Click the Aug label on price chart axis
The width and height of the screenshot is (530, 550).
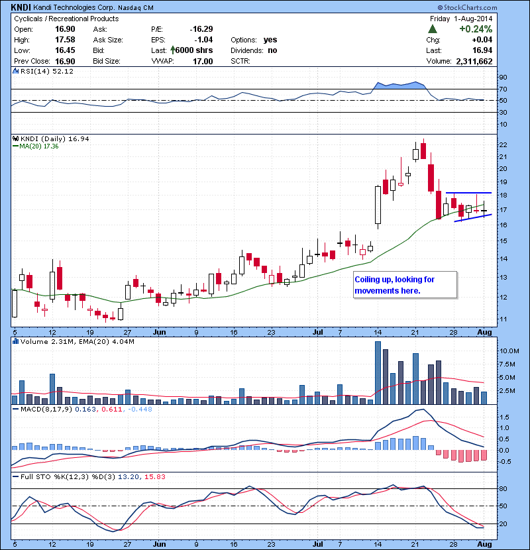[x=484, y=332]
